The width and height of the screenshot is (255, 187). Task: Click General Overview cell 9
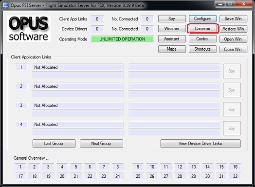click(138, 167)
